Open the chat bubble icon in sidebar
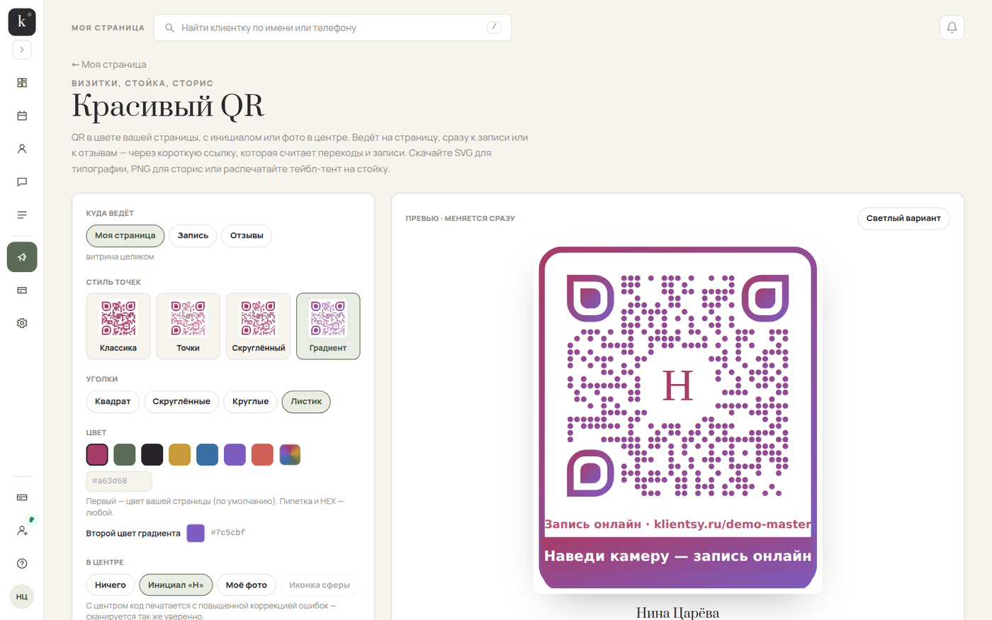Viewport: 992px width, 620px height. 22,182
